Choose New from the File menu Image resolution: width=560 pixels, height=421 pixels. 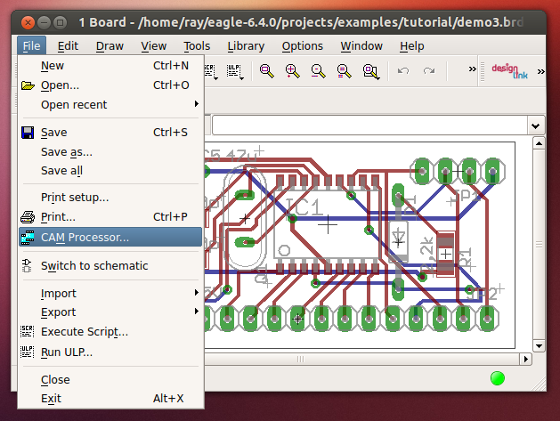click(110, 66)
